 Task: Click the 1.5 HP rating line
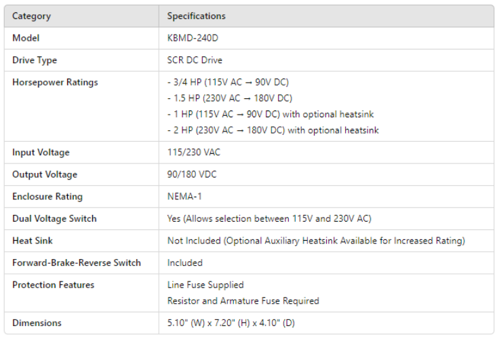coord(229,98)
